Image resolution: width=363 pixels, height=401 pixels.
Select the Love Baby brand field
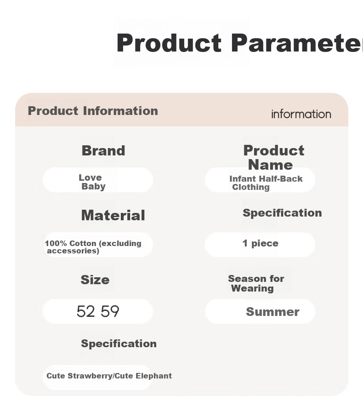(98, 180)
